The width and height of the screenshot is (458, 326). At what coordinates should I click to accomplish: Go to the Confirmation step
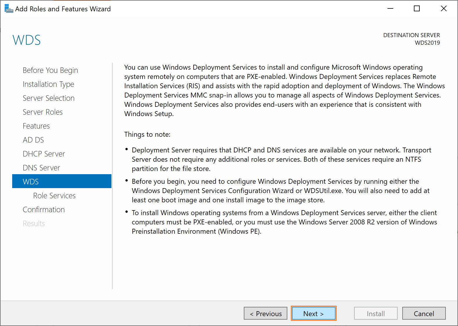pyautogui.click(x=44, y=210)
